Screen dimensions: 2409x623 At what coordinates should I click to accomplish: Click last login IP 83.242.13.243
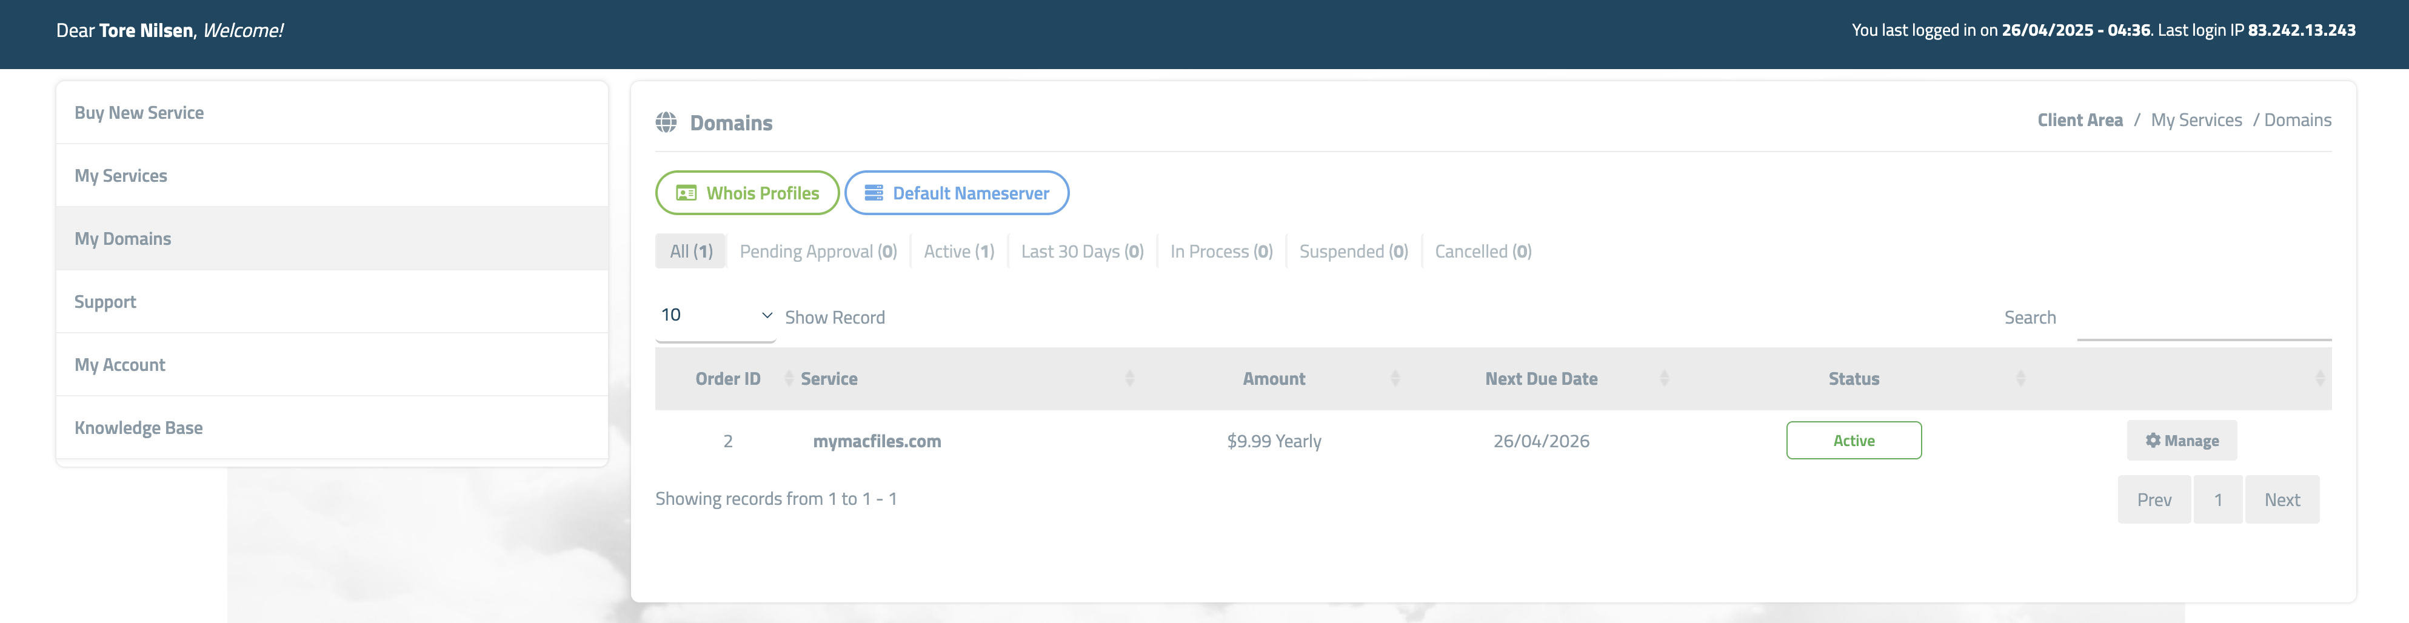2302,30
